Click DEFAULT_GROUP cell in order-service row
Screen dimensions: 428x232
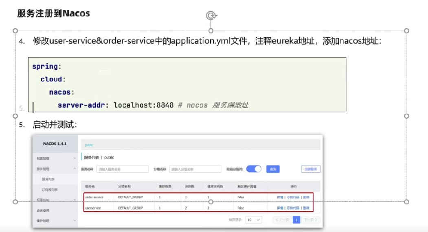(x=130, y=197)
